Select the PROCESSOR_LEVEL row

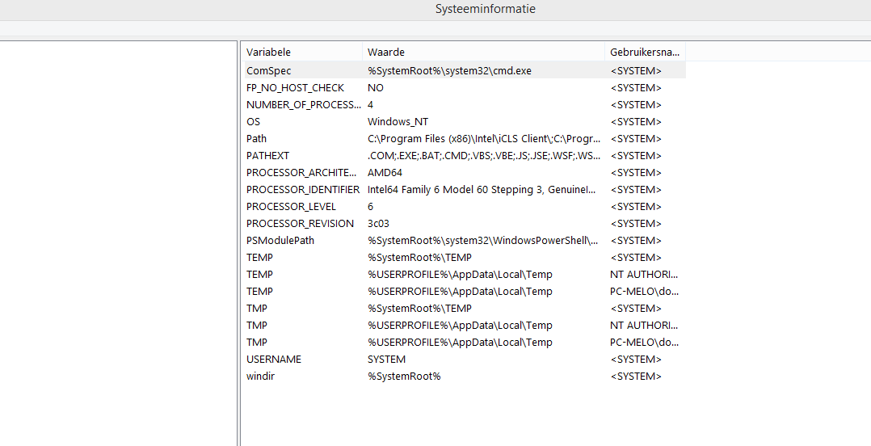coord(292,207)
